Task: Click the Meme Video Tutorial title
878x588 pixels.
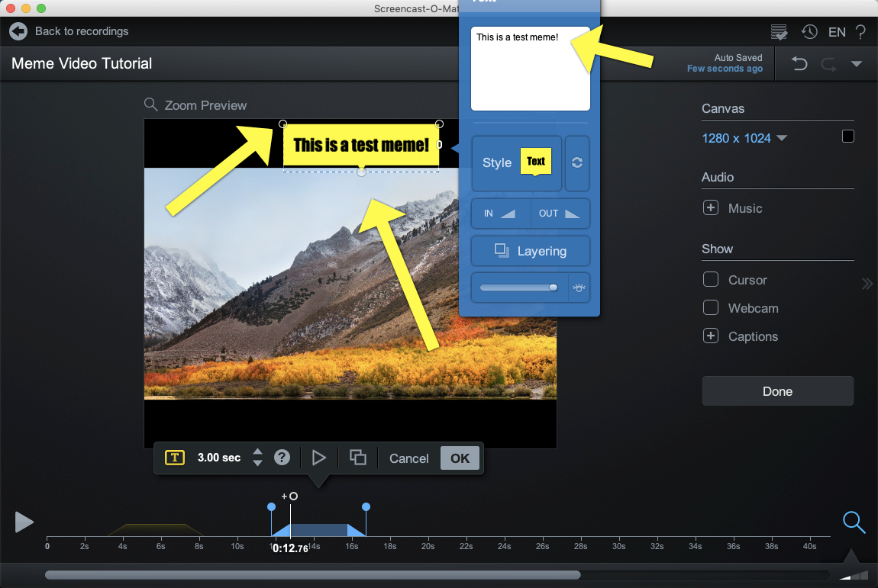Action: [x=82, y=63]
